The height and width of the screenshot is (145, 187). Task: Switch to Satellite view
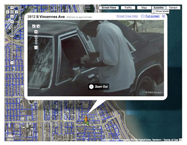(x=158, y=8)
